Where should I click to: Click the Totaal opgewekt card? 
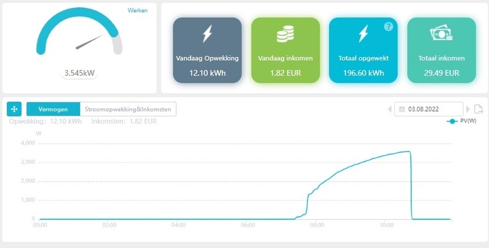363,50
